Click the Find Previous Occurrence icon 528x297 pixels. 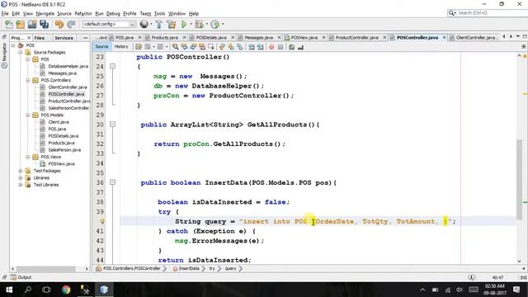click(x=184, y=47)
